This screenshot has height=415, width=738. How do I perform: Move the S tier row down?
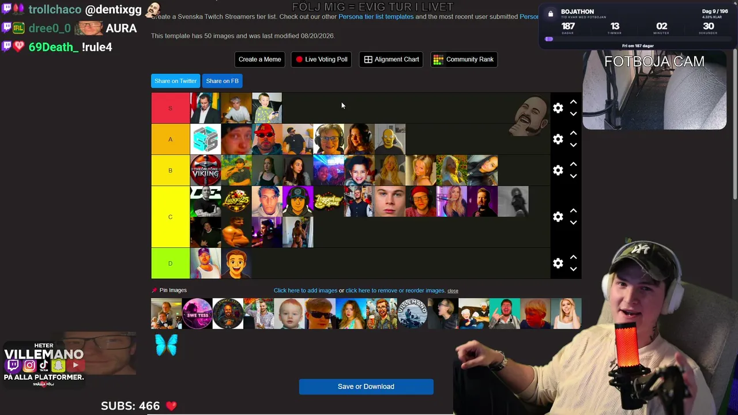[x=573, y=114]
